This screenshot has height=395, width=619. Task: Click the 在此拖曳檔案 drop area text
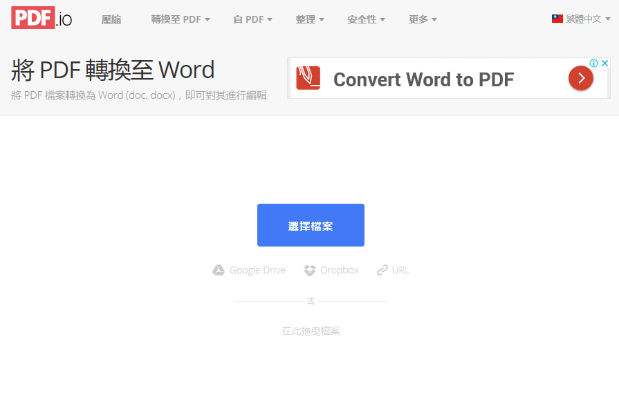pyautogui.click(x=311, y=331)
